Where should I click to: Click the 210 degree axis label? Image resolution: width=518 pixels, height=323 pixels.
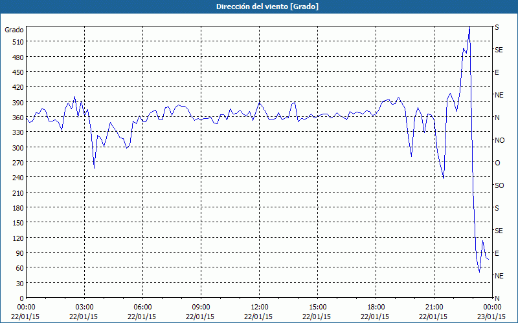(x=18, y=193)
